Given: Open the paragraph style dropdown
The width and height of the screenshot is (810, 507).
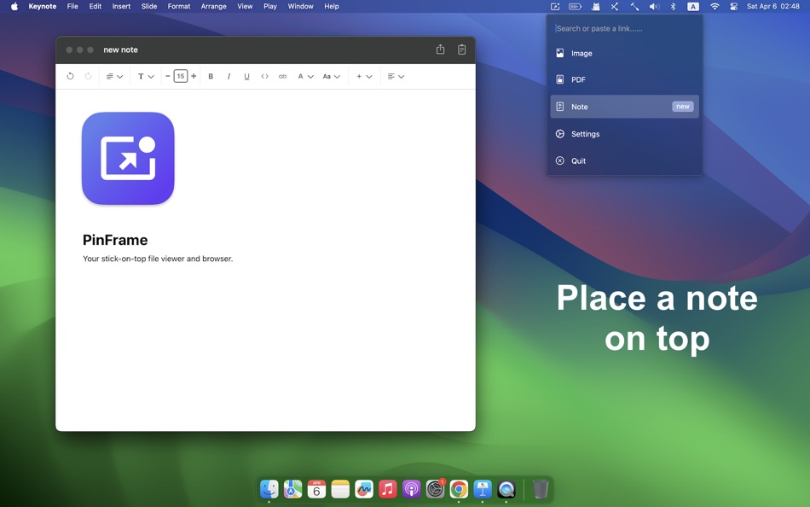Looking at the screenshot, I should point(114,76).
